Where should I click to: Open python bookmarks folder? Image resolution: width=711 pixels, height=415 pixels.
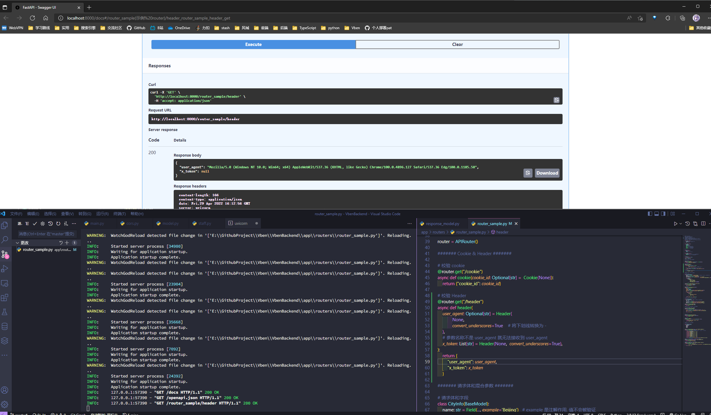(330, 28)
